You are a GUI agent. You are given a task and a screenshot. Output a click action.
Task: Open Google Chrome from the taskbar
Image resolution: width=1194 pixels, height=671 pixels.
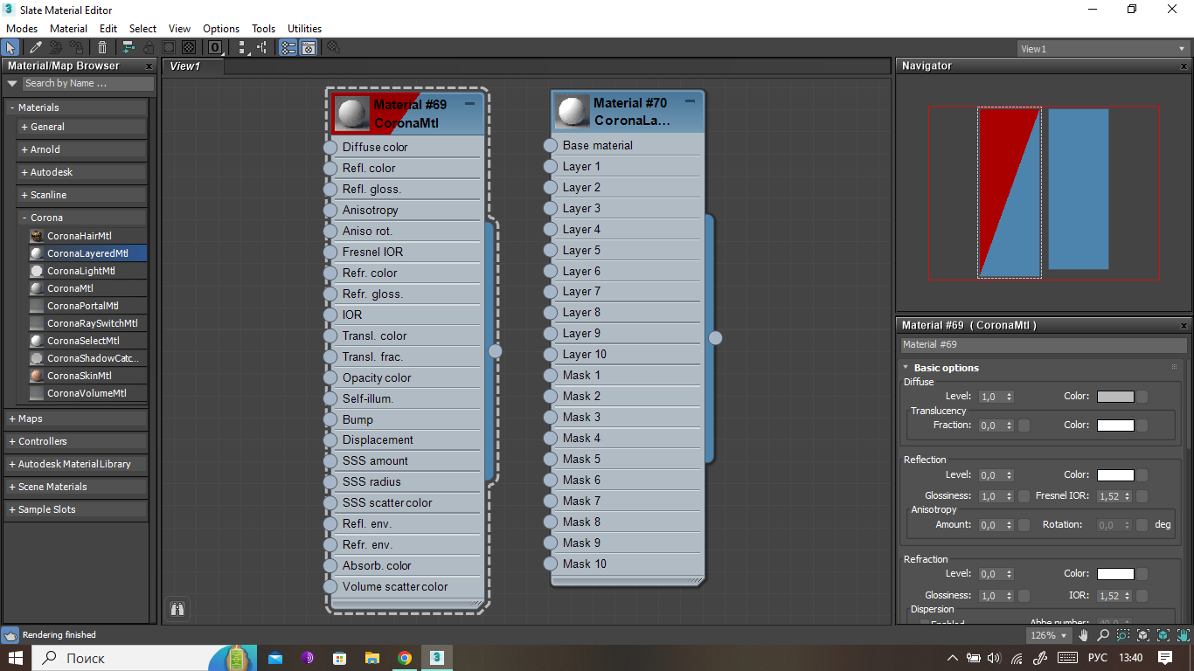pyautogui.click(x=404, y=658)
